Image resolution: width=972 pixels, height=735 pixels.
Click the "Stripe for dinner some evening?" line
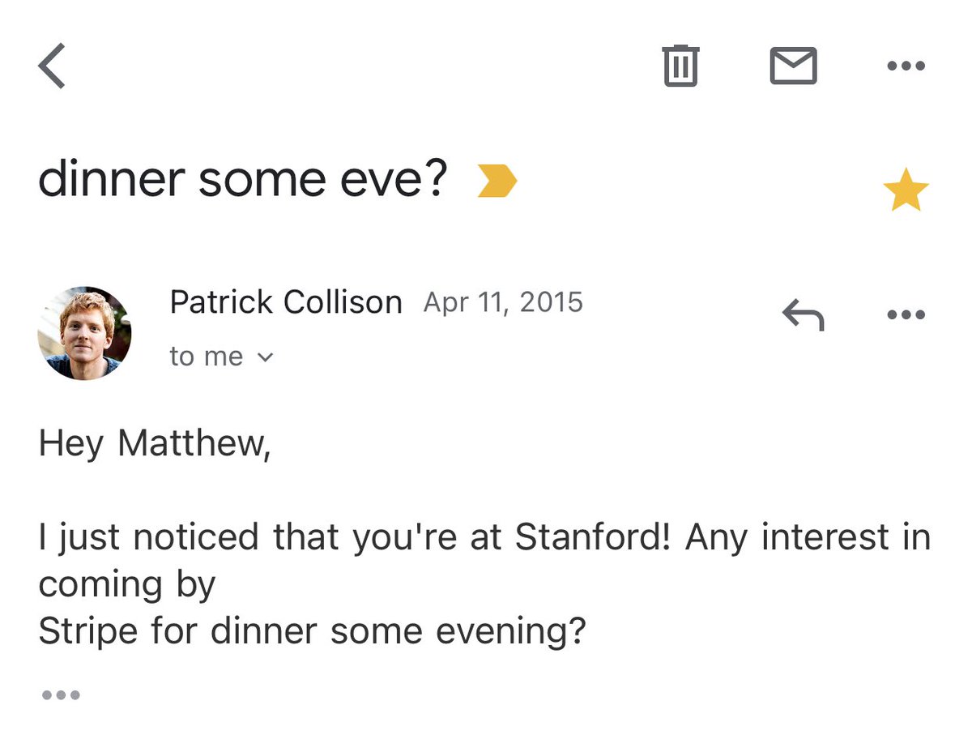pyautogui.click(x=311, y=632)
